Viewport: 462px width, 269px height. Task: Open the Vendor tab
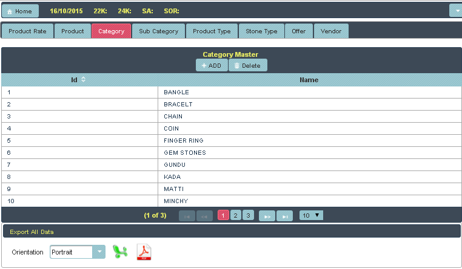tap(331, 31)
